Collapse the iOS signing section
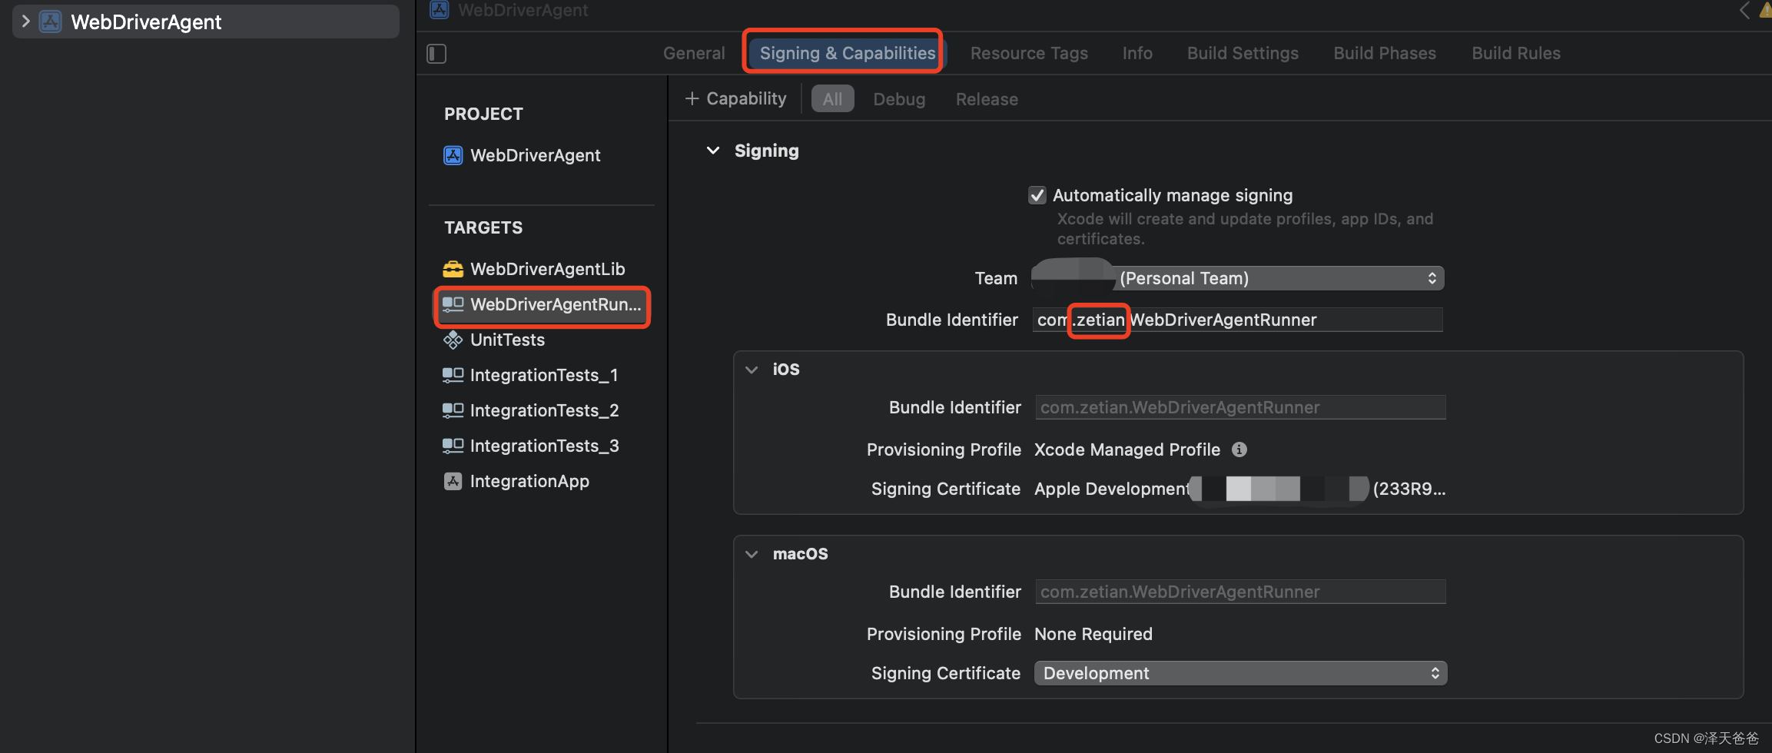Screen dimensions: 1772x753 (x=752, y=370)
